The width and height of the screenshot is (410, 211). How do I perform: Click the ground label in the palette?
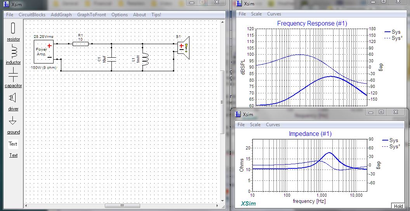(x=13, y=132)
